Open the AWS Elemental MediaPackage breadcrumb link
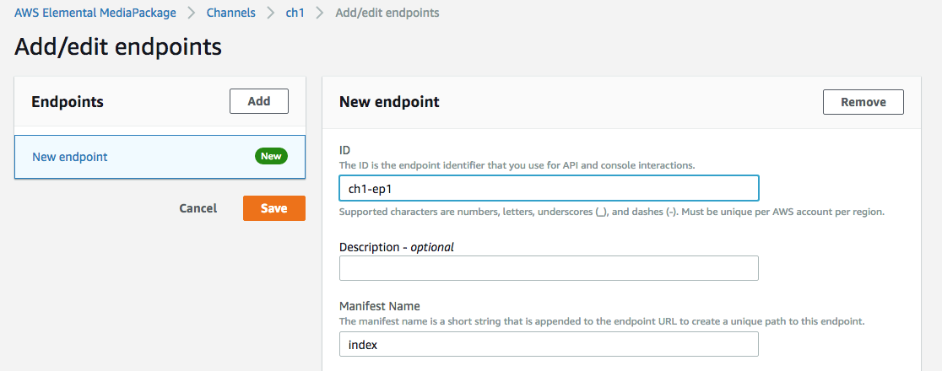Viewport: 942px width, 371px height. click(x=95, y=13)
